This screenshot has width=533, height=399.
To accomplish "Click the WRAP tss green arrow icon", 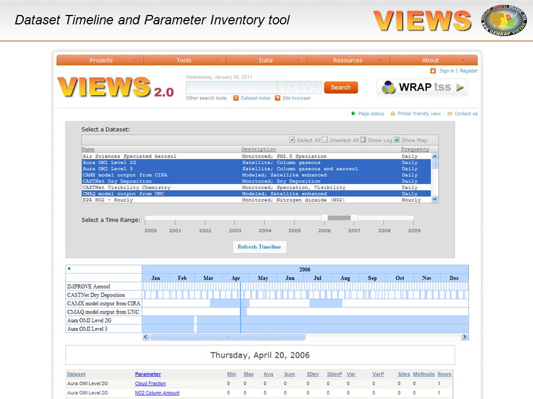I will click(x=460, y=88).
